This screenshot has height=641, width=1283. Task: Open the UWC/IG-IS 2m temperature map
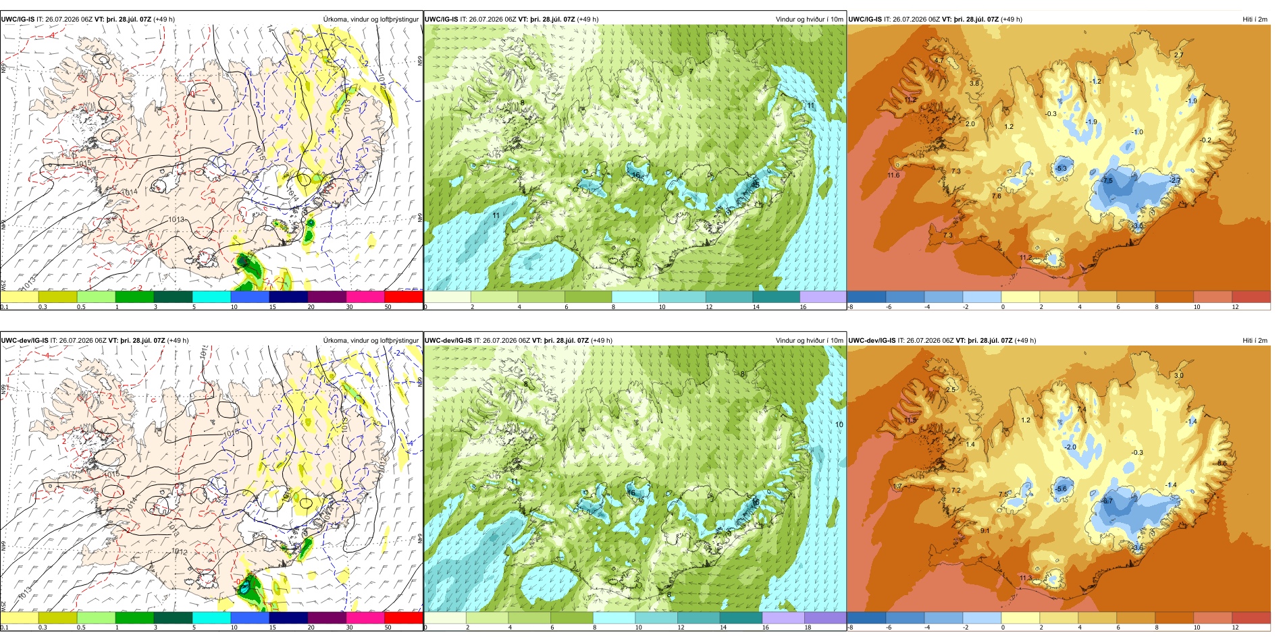[1059, 157]
